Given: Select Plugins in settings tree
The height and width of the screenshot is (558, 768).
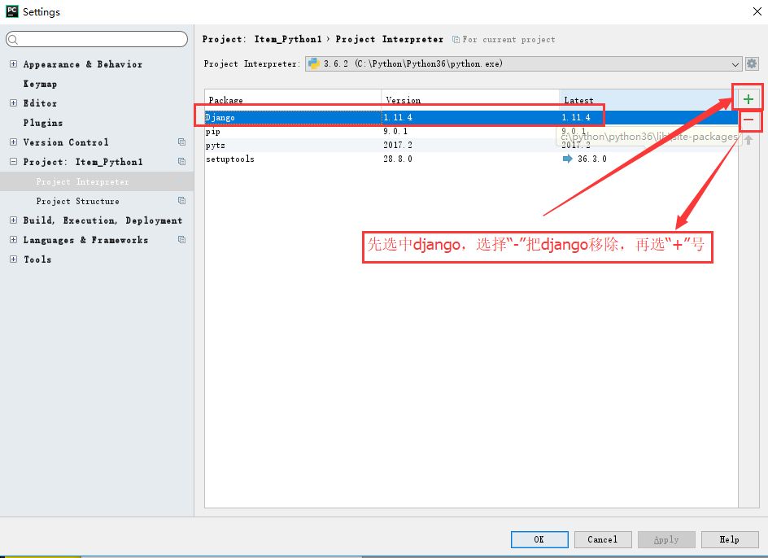Looking at the screenshot, I should [43, 123].
